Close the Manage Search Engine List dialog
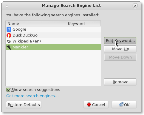Image resolution: width=144 pixels, height=115 pixels. (135, 6)
